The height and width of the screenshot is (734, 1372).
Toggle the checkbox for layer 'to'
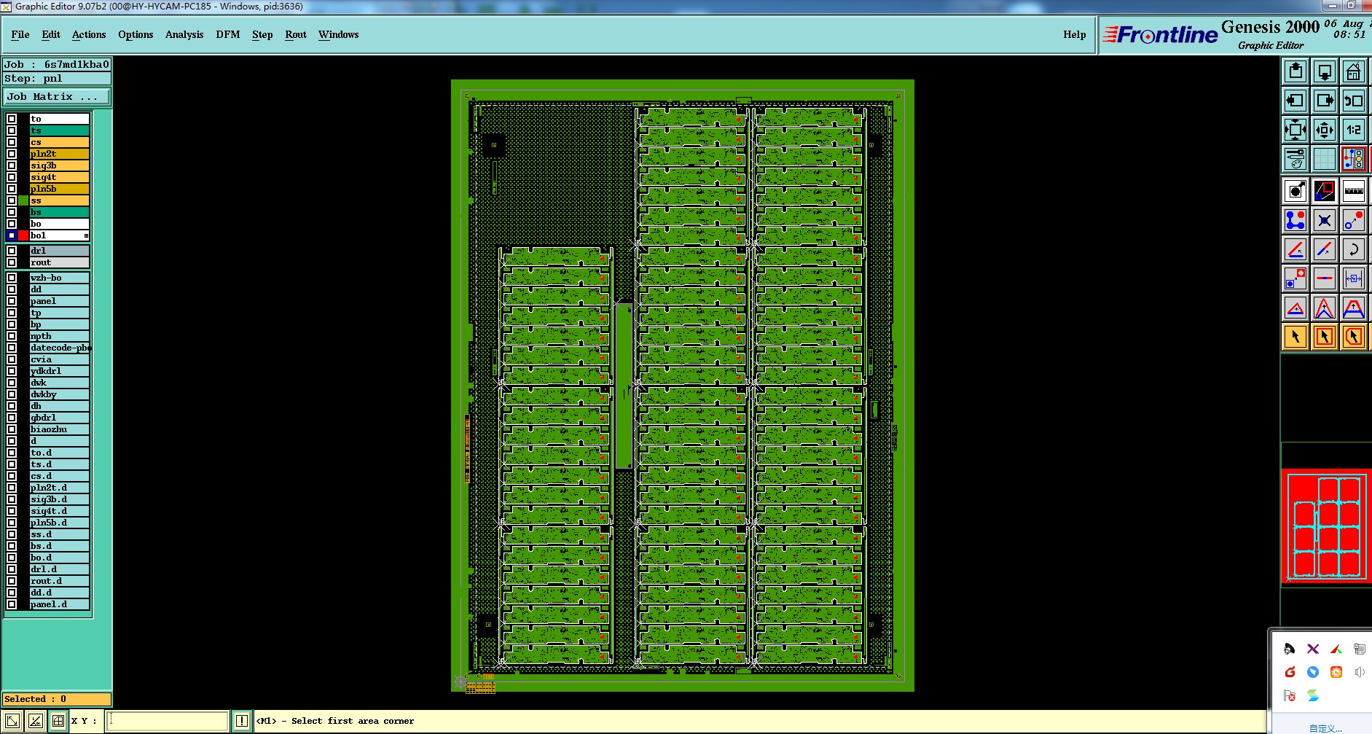click(x=12, y=119)
